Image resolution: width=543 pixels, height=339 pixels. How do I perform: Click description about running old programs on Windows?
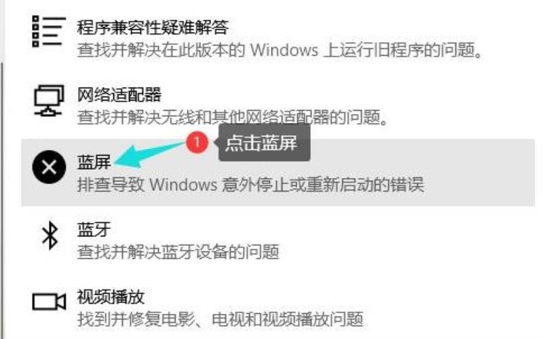pos(280,50)
